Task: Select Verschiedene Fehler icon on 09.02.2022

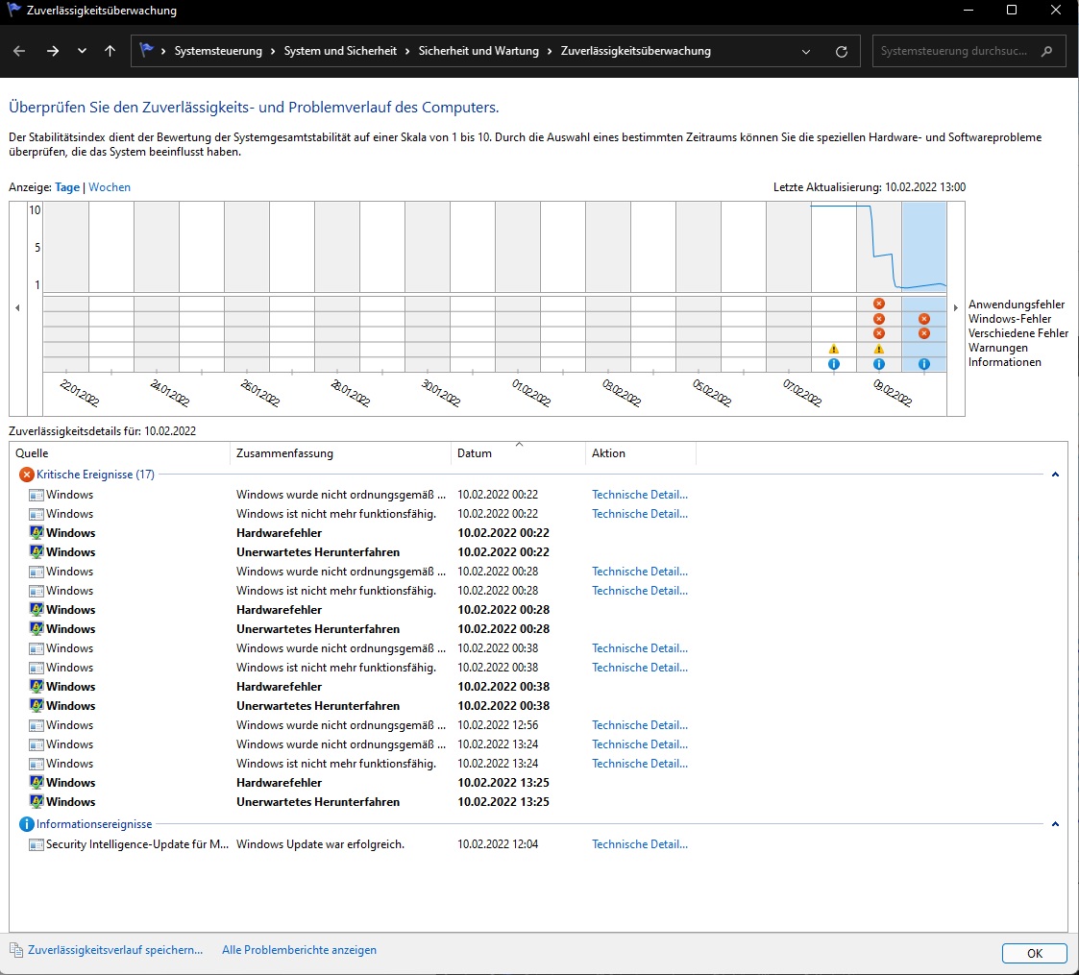Action: (879, 333)
